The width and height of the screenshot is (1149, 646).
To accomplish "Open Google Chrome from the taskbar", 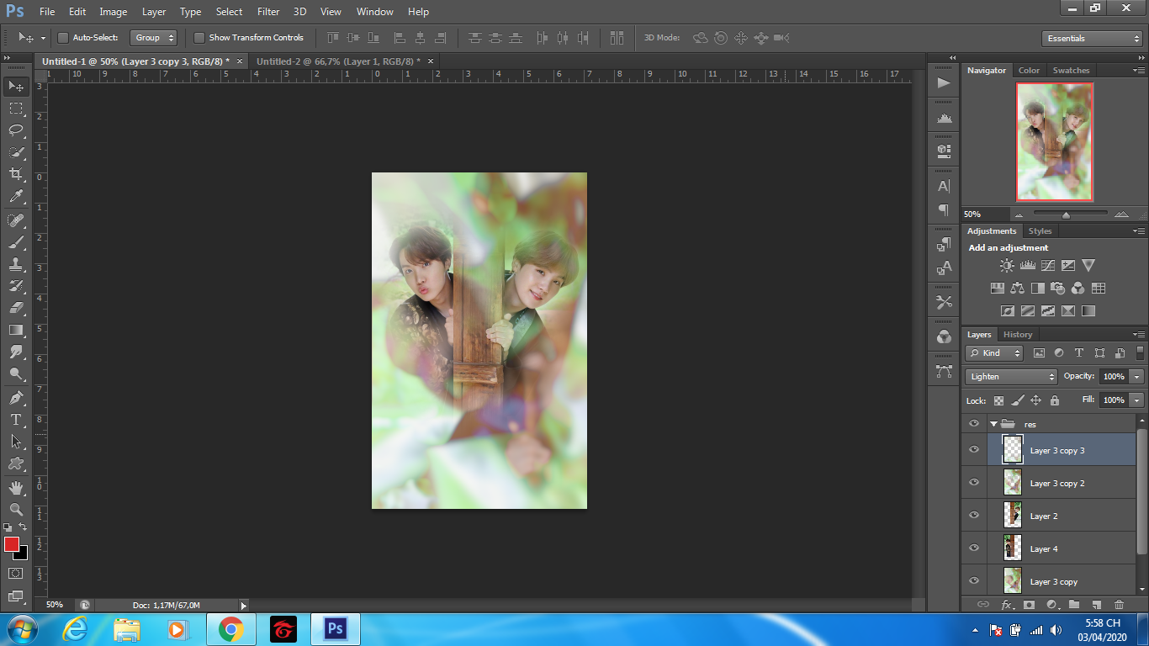I will point(230,629).
